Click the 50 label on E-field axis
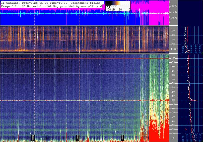 (x=173, y=100)
